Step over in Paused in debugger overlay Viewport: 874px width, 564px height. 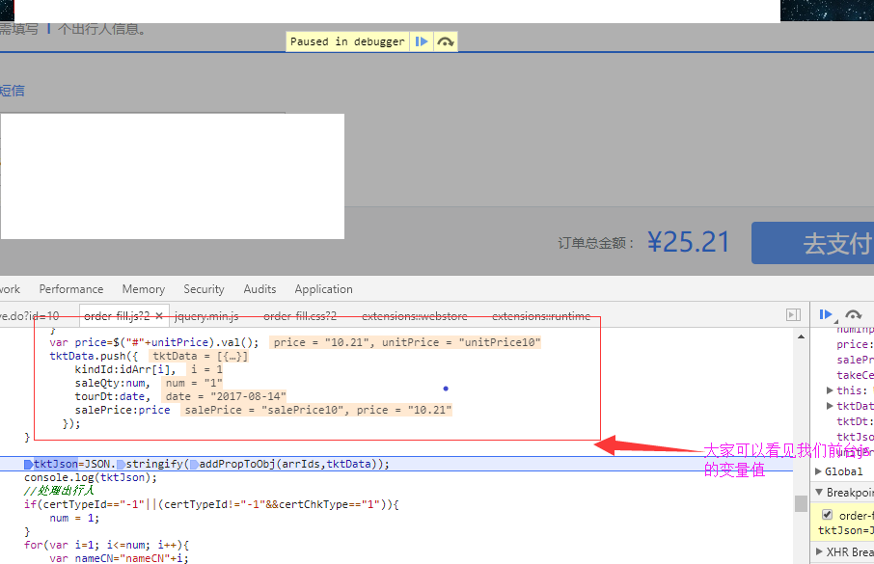[445, 41]
